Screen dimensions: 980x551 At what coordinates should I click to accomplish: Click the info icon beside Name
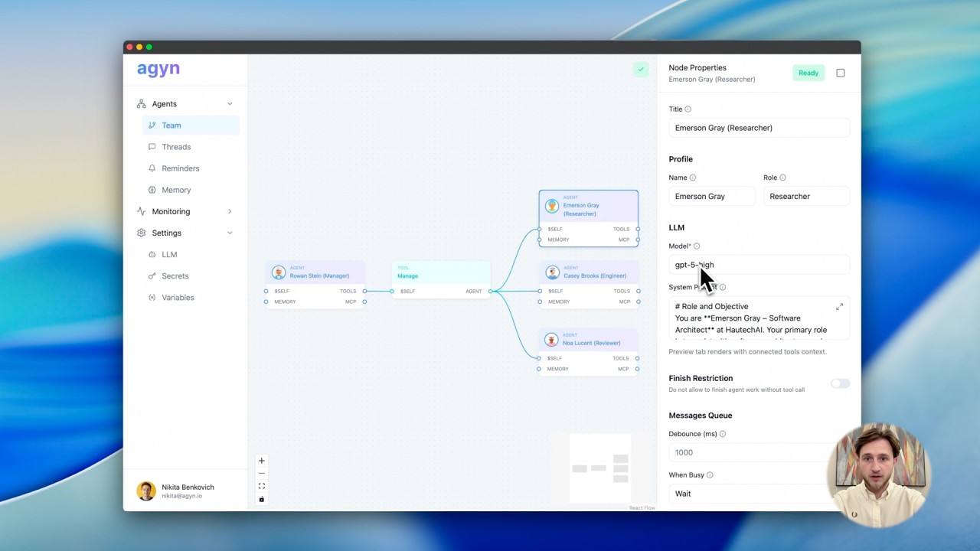[693, 178]
